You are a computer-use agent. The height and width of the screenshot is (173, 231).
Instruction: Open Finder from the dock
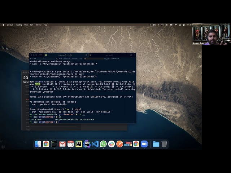(x=38, y=144)
